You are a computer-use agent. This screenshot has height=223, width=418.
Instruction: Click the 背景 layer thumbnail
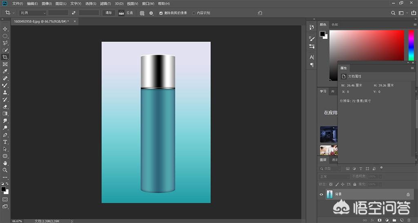pyautogui.click(x=329, y=195)
